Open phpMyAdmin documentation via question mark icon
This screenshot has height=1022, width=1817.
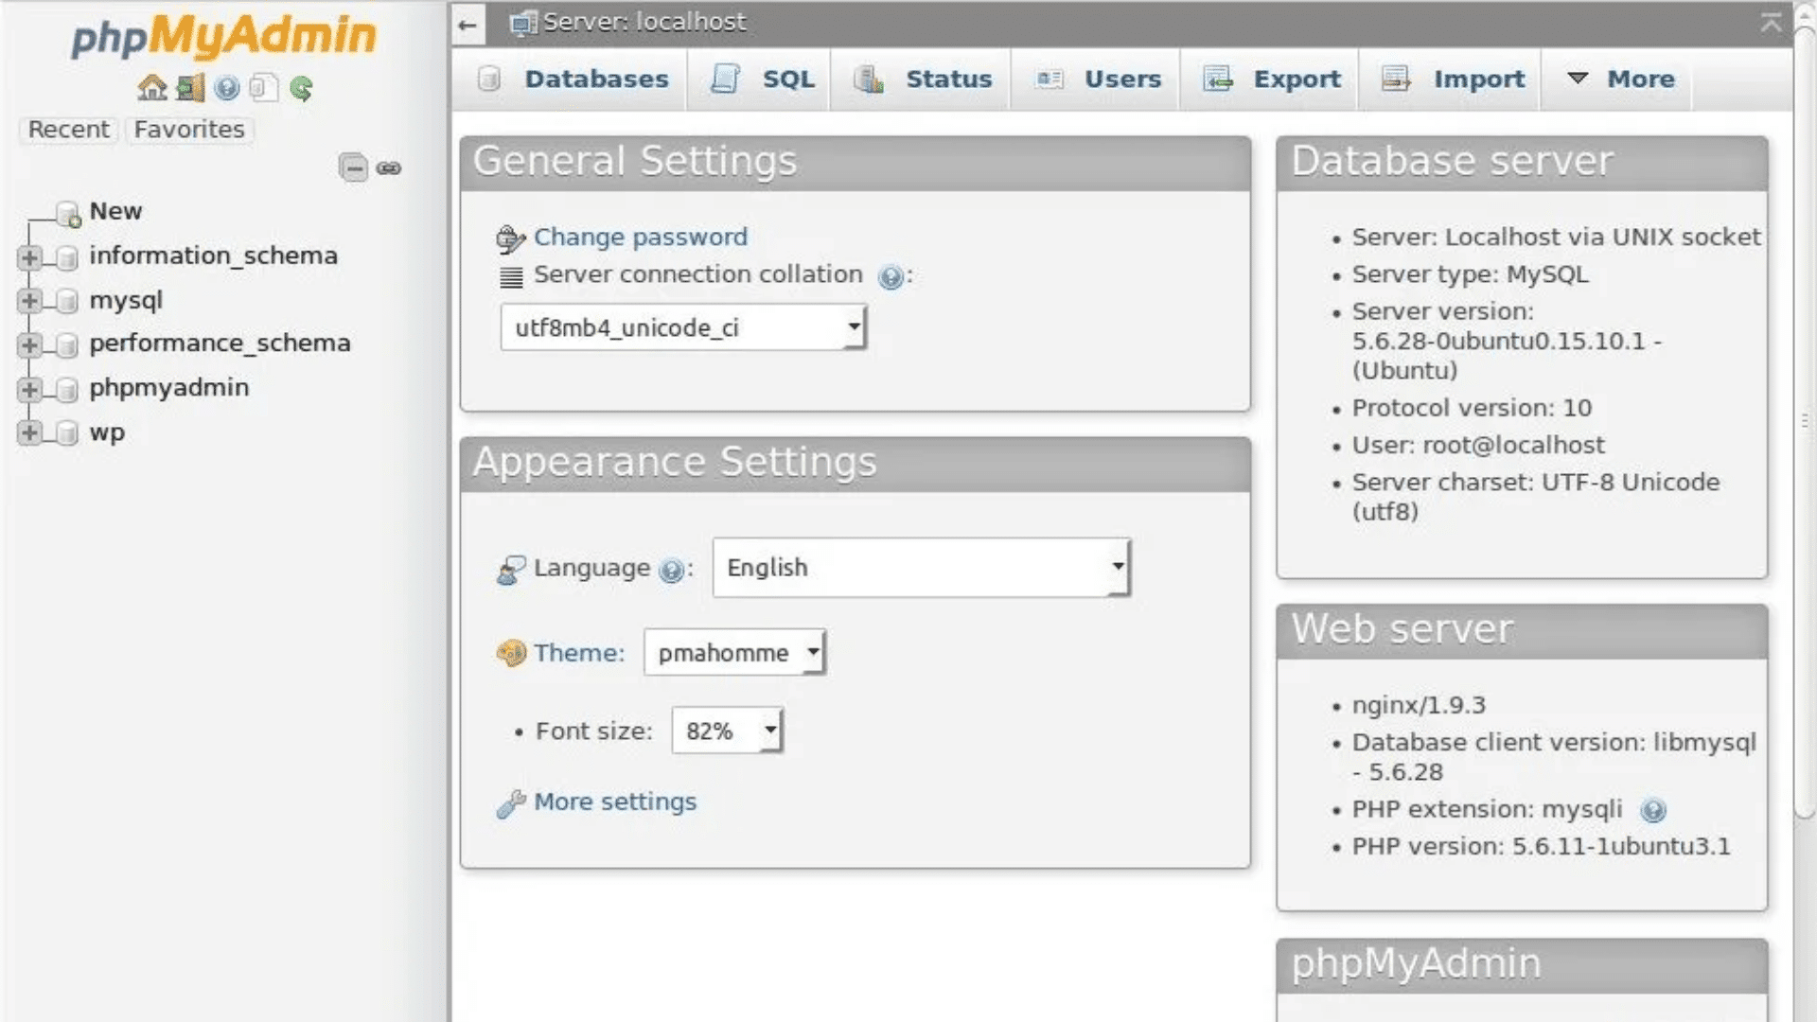click(x=225, y=88)
